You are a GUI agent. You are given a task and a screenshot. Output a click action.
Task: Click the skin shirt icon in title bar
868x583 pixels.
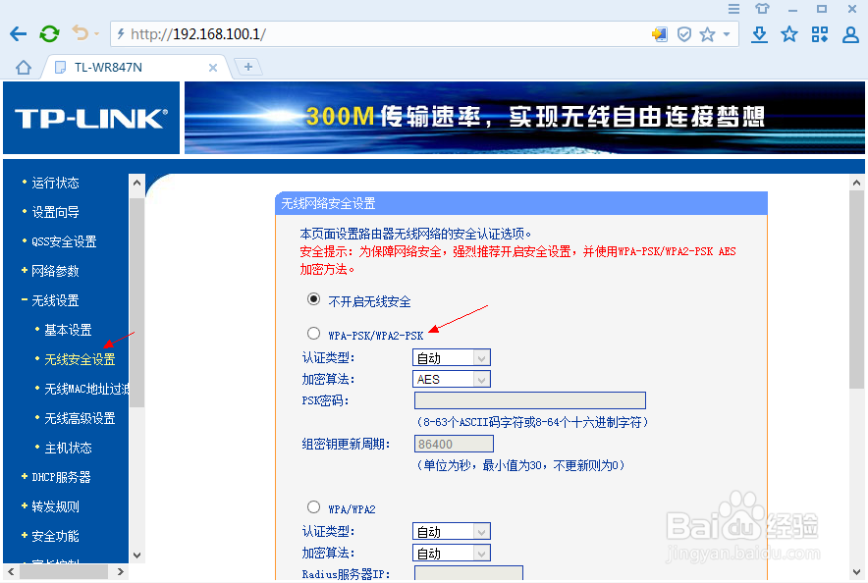(x=762, y=8)
